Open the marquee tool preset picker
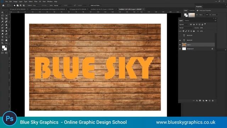The image size is (227, 128). pyautogui.click(x=9, y=6)
